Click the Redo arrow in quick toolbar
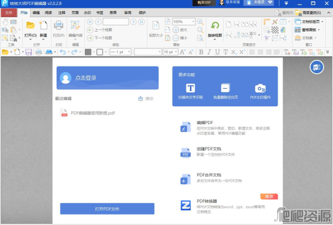 (x=74, y=52)
